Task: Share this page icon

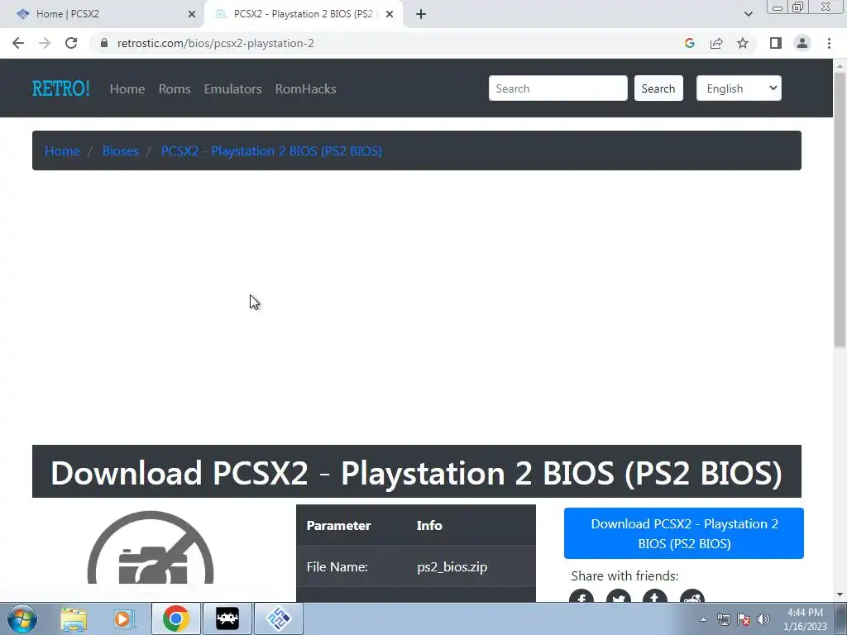Action: click(x=716, y=43)
